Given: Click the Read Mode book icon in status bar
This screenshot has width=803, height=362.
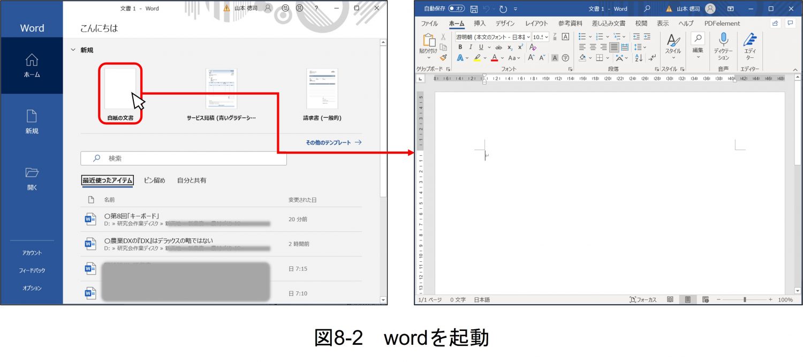Looking at the screenshot, I should click(670, 300).
